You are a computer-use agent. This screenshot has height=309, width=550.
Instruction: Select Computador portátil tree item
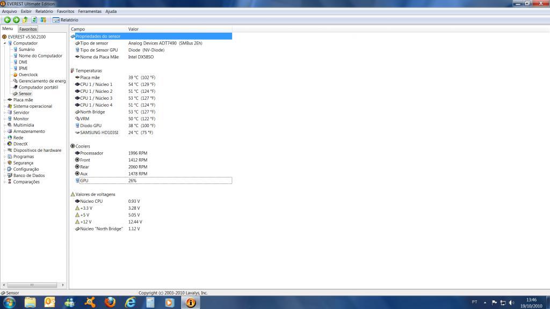[x=38, y=87]
